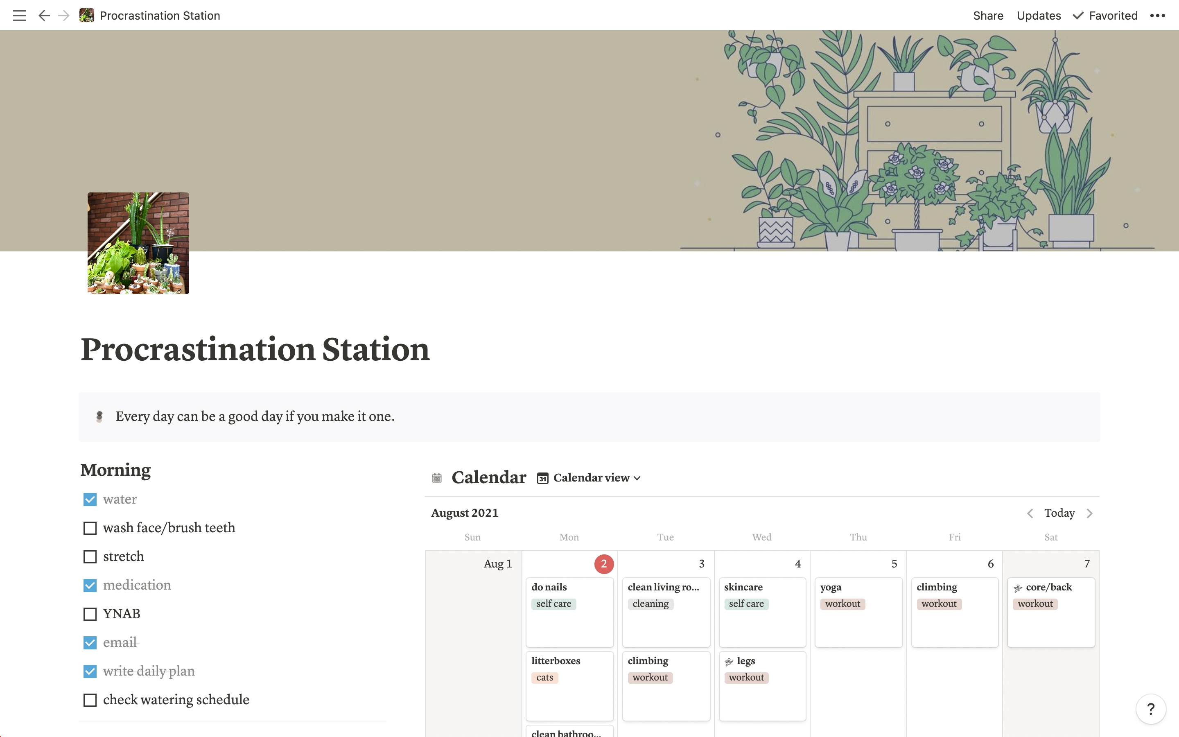Click the Calendar database icon

click(x=437, y=478)
